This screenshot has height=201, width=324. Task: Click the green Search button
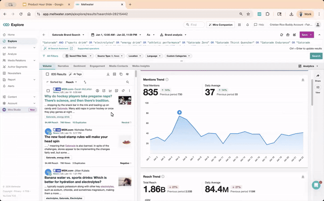click(x=316, y=56)
